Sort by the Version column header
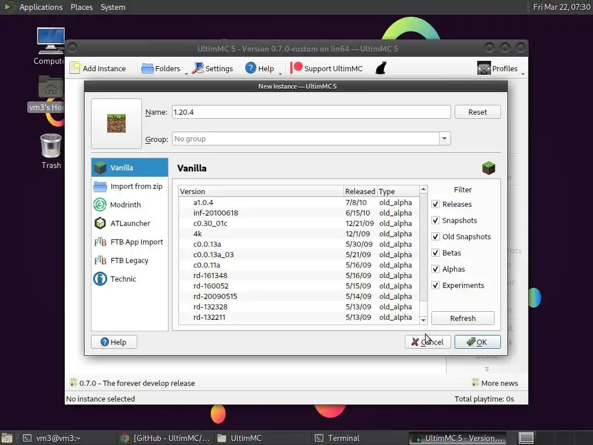Image resolution: width=593 pixels, height=445 pixels. (261, 191)
